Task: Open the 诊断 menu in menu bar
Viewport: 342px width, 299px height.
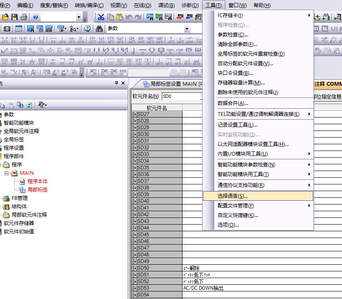Action: [190, 5]
